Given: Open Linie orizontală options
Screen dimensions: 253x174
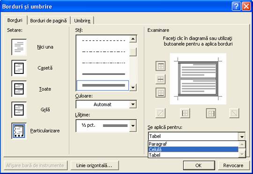Looking at the screenshot, I should tap(95, 165).
